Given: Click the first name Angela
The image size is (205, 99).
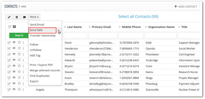Looking at the screenshot, I should point(40,90).
